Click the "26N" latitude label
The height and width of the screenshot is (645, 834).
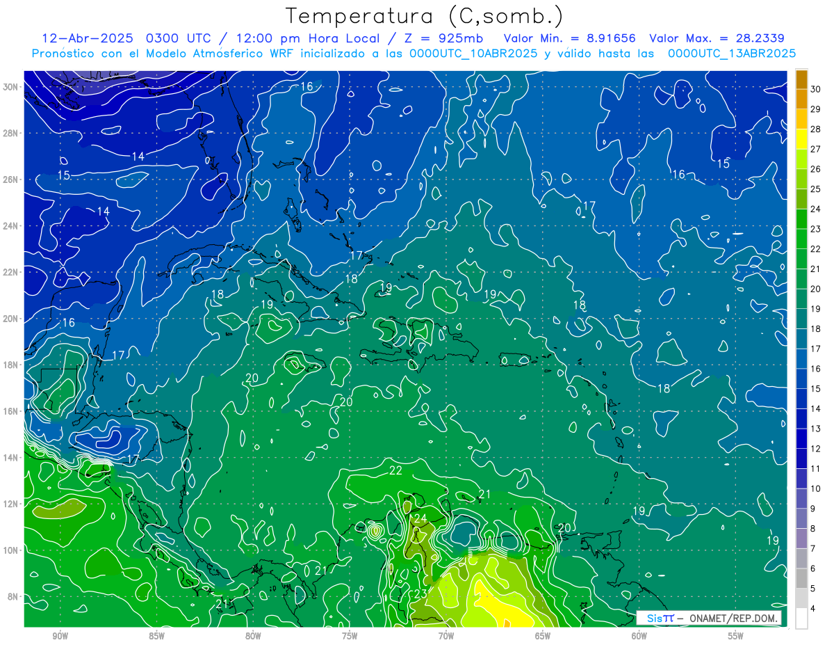10,179
